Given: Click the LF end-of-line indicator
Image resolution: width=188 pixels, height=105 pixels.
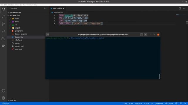Looking at the screenshot, I should pyautogui.click(x=152, y=104).
